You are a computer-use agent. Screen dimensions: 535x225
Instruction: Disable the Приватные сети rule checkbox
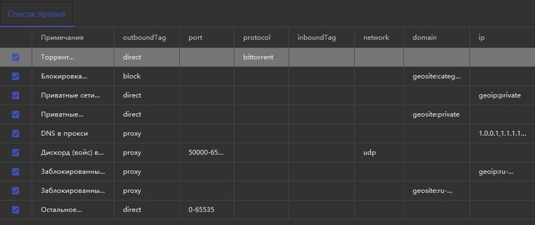pos(16,95)
